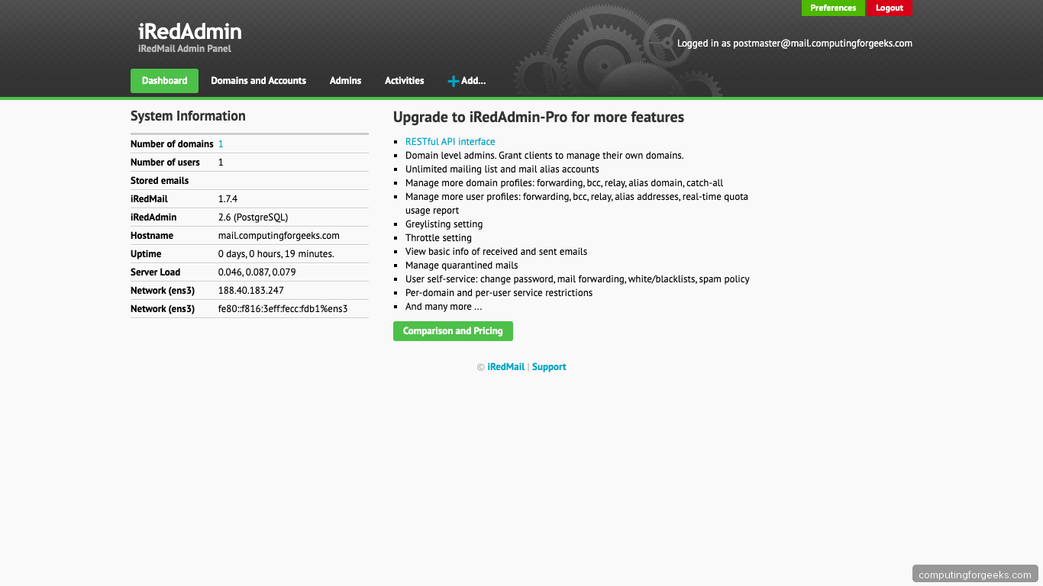Click the computingforgeeks.com watermark
The width and height of the screenshot is (1043, 586).
(x=974, y=573)
